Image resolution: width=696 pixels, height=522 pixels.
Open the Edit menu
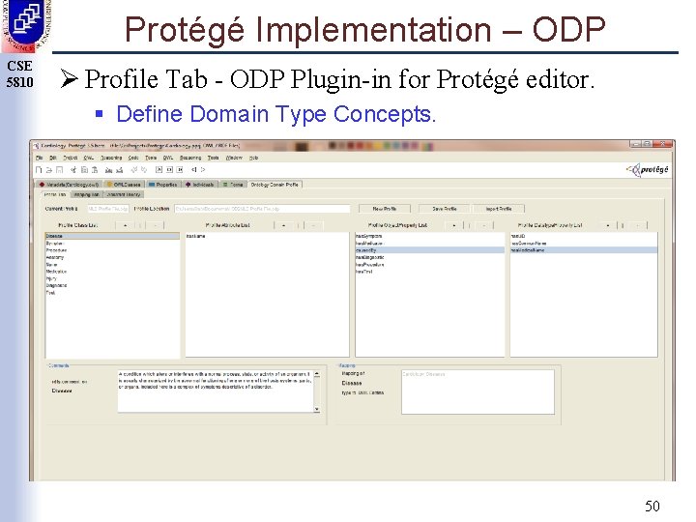click(53, 158)
